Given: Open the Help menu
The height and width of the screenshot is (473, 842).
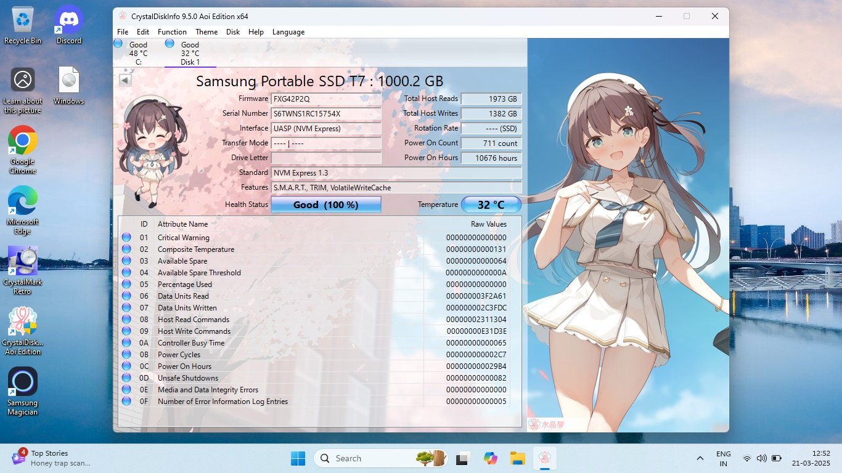Looking at the screenshot, I should click(256, 32).
